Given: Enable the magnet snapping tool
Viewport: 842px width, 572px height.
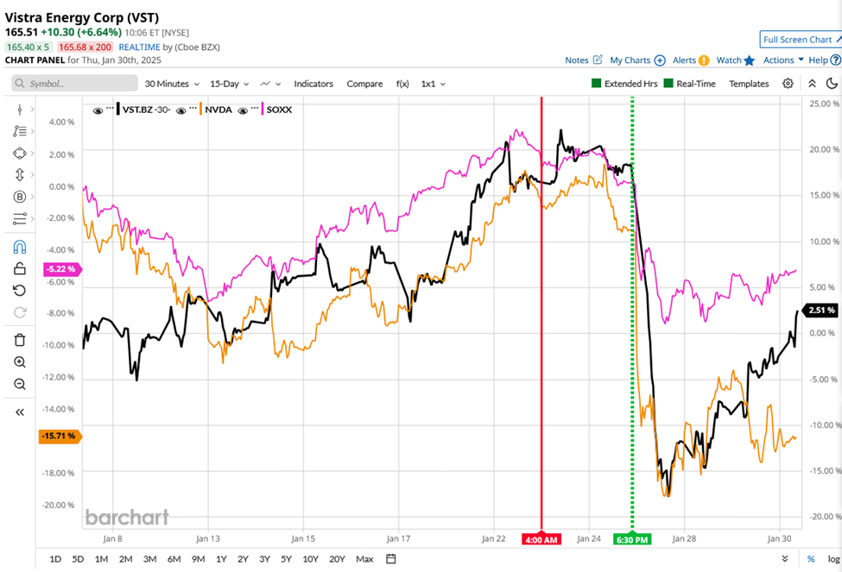Looking at the screenshot, I should (x=19, y=247).
